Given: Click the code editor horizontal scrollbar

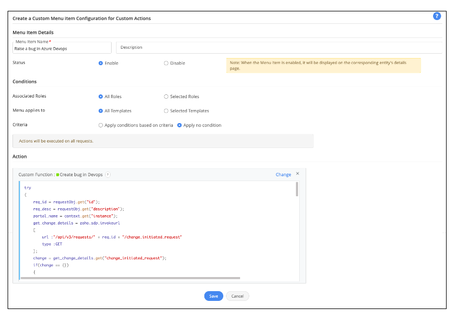Looking at the screenshot, I should point(130,278).
